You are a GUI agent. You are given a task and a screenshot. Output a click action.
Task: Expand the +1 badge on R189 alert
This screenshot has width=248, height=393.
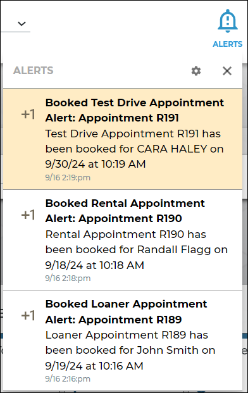click(x=28, y=315)
